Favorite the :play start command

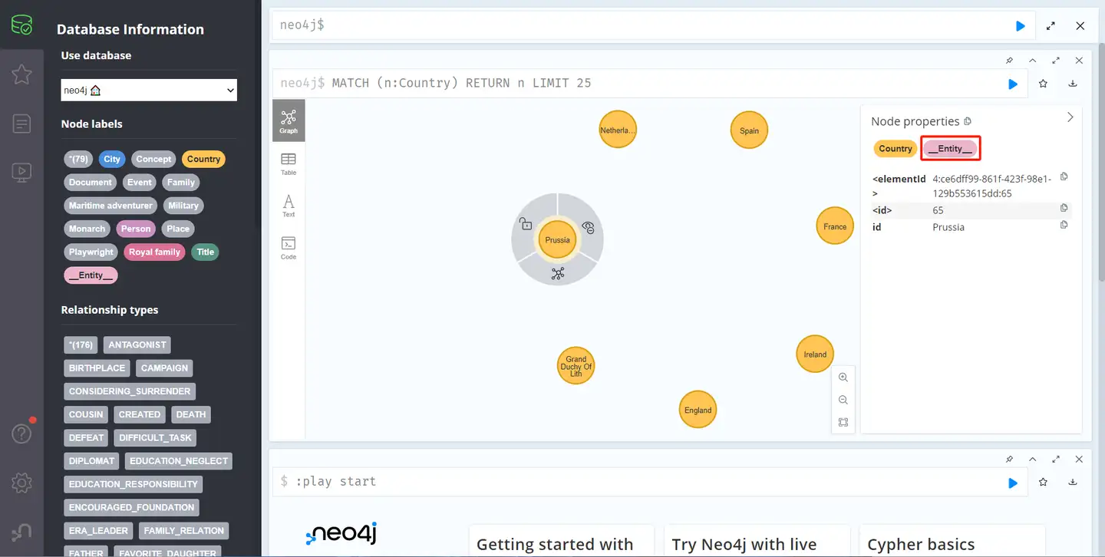pyautogui.click(x=1043, y=483)
